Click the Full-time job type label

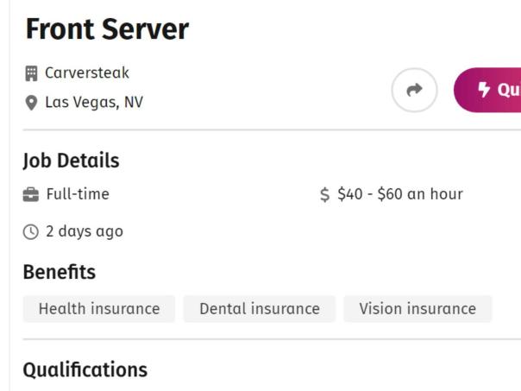[x=78, y=194]
